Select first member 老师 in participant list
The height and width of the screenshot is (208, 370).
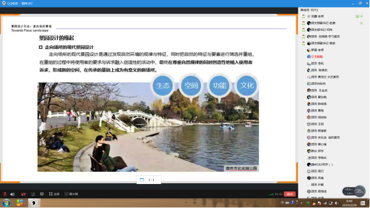click(314, 17)
